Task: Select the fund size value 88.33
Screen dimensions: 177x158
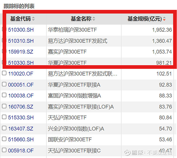Action: [166, 96]
